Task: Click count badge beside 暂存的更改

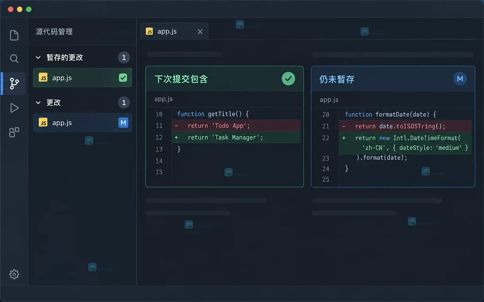Action: click(x=124, y=57)
